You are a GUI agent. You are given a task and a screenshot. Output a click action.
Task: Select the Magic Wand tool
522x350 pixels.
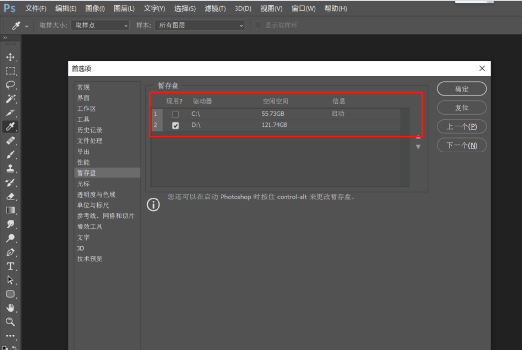pos(10,99)
